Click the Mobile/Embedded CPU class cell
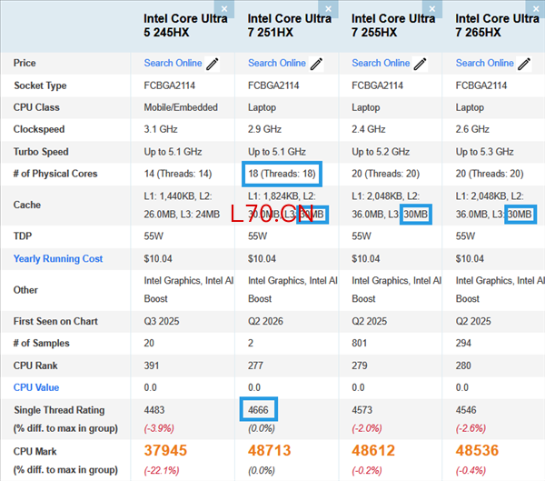 tap(181, 107)
